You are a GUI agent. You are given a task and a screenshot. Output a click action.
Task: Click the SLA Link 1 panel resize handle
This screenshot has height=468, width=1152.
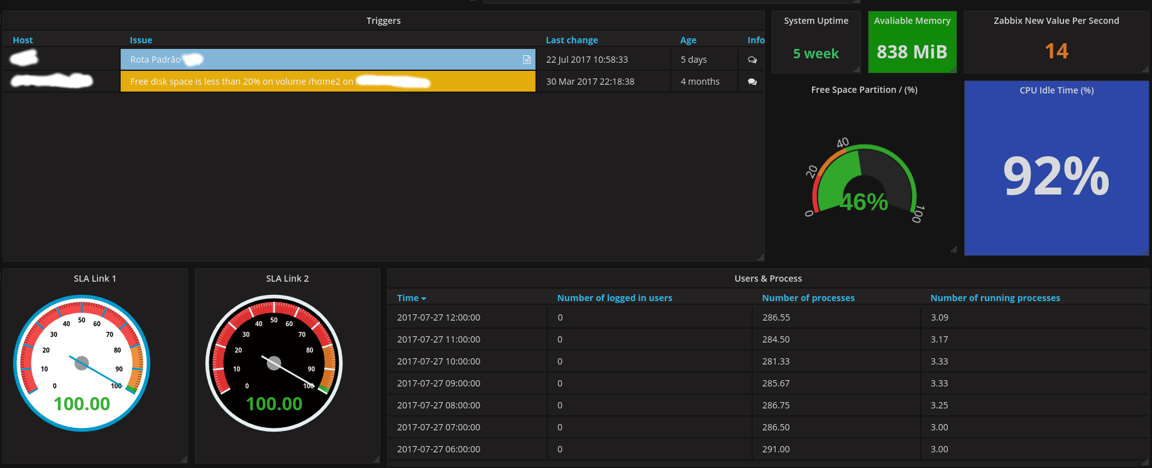184,460
